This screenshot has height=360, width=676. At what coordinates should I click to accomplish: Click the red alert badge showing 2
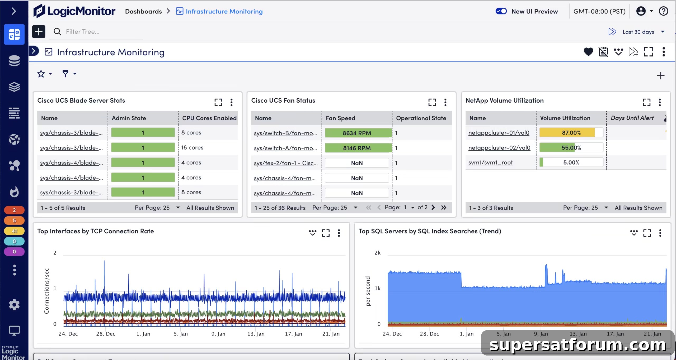click(14, 210)
